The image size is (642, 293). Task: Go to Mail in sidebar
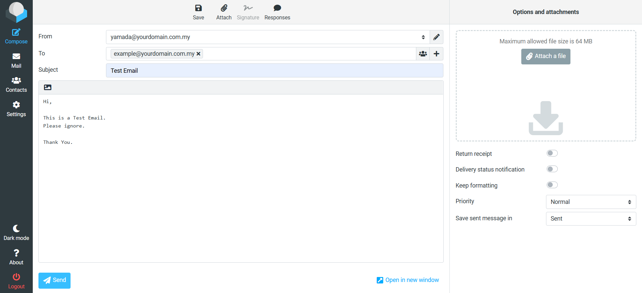click(16, 60)
